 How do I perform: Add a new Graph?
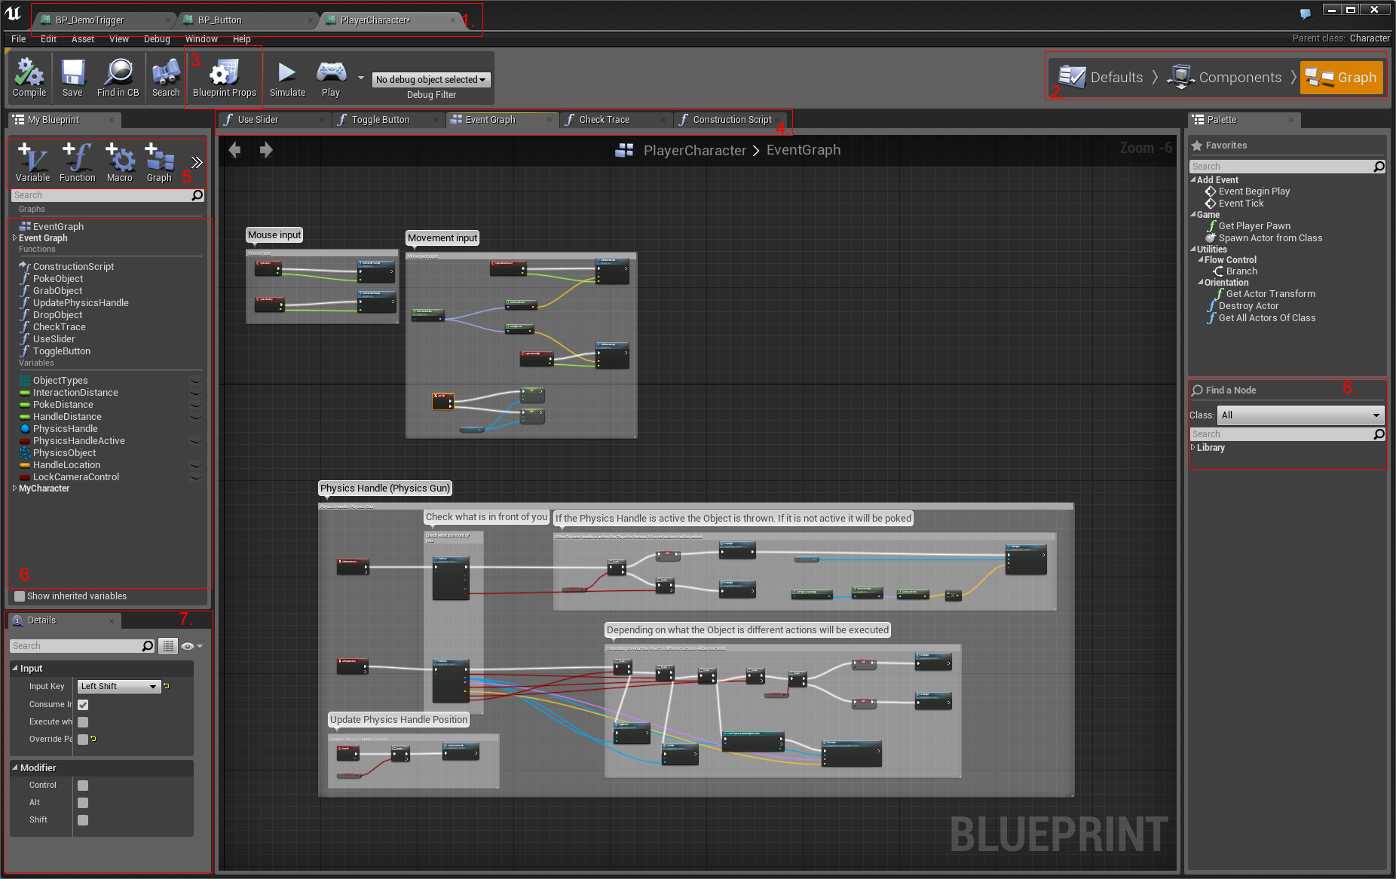159,163
